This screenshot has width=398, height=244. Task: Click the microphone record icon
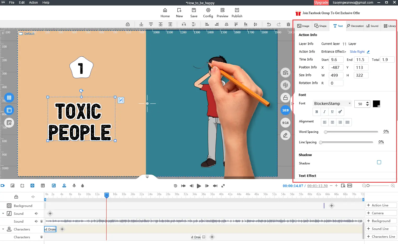click(74, 186)
